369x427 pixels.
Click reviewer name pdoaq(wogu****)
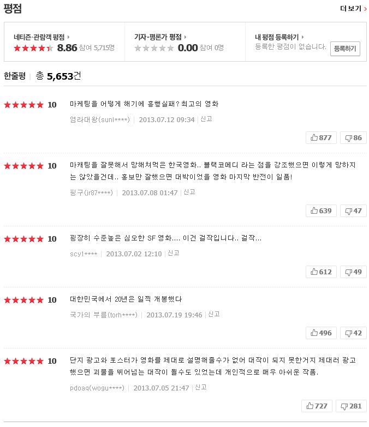click(x=97, y=388)
